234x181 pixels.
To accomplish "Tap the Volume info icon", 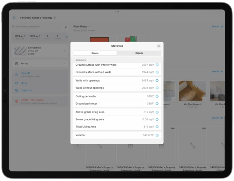I will 157,135.
